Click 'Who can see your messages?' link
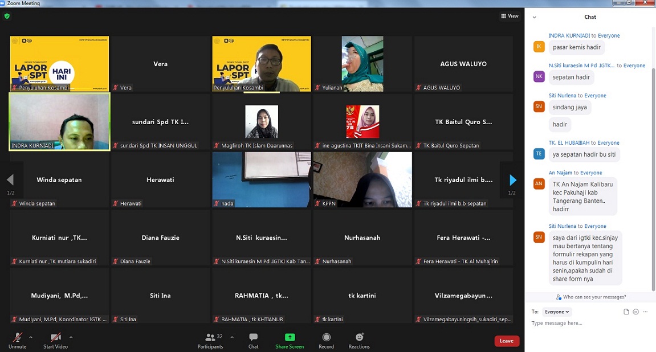The height and width of the screenshot is (352, 656). [x=590, y=297]
